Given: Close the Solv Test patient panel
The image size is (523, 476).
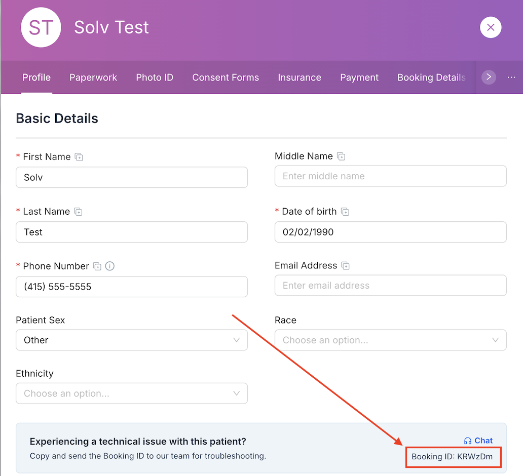Looking at the screenshot, I should (491, 27).
